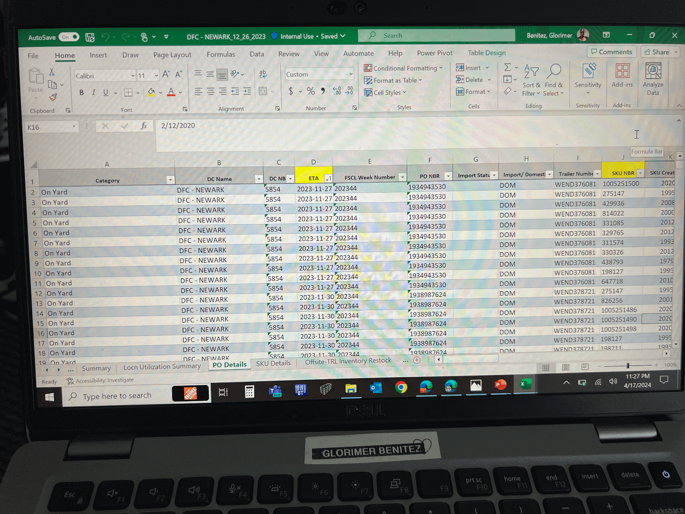Screen dimensions: 685x514
Task: Click the Accounting dollar format icon
Action: [x=291, y=91]
